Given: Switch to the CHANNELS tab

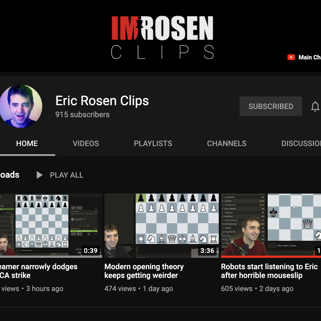Looking at the screenshot, I should (x=227, y=144).
